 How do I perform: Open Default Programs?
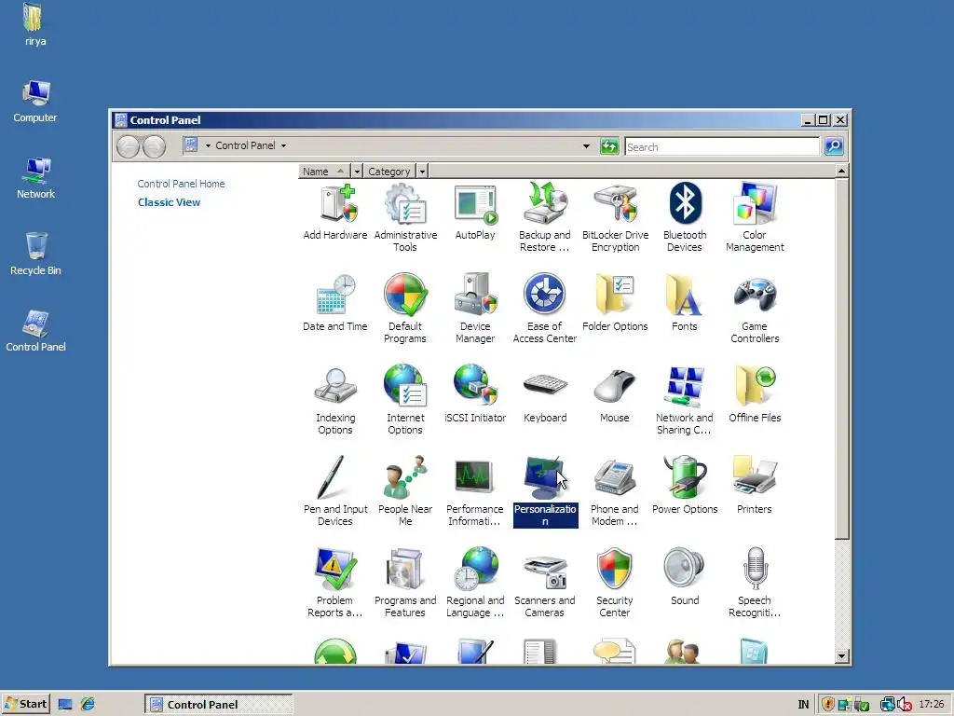(x=405, y=309)
